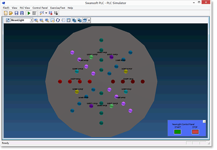Image resolution: width=217 pixels, height=150 pixels.
Task: Toggle the edit mode pencil icon
Action: point(34,13)
